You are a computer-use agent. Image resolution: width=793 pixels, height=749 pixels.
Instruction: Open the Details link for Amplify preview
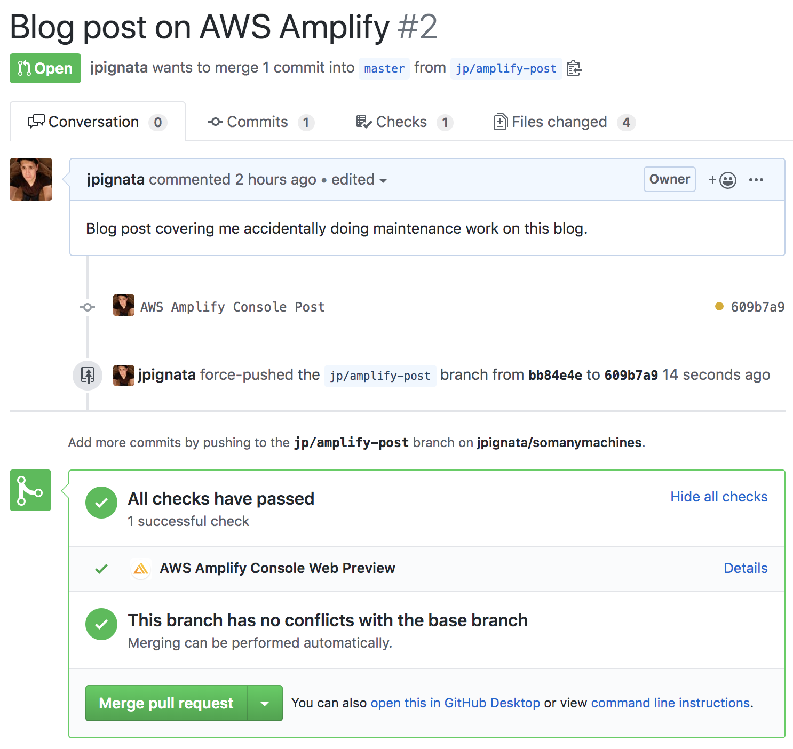[746, 568]
